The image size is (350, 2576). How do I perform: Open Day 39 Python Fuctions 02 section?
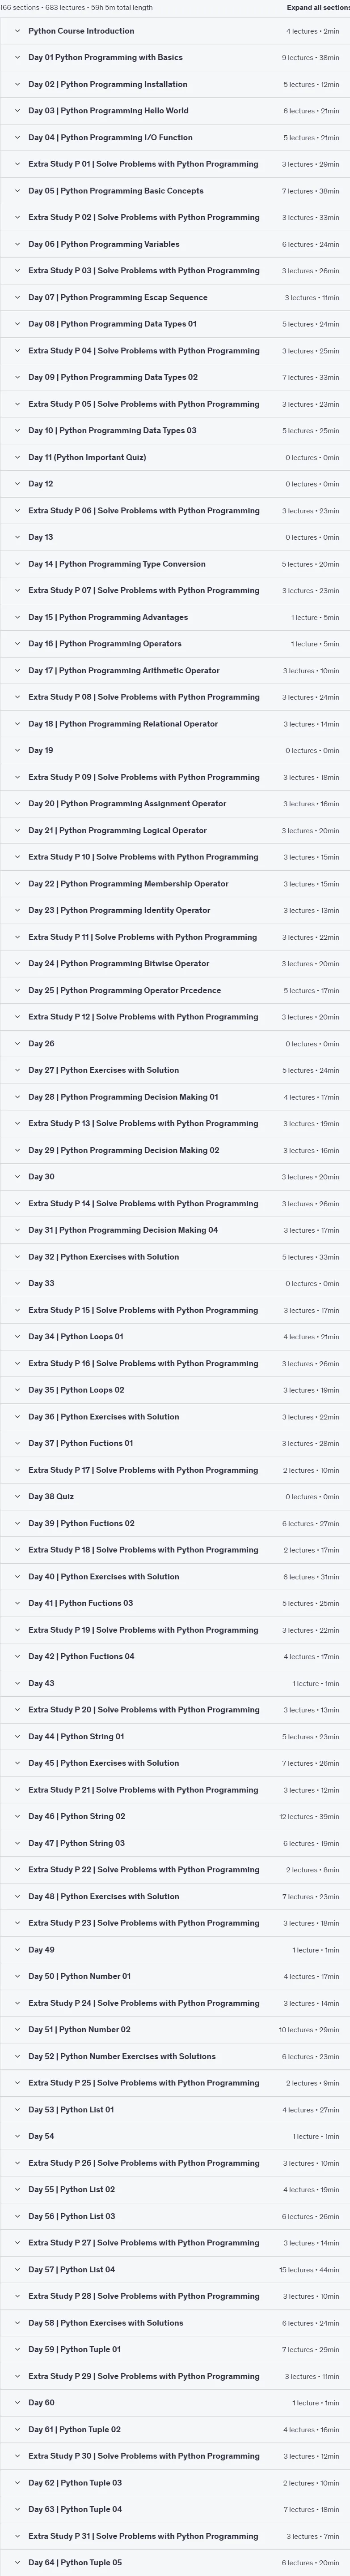(174, 1523)
